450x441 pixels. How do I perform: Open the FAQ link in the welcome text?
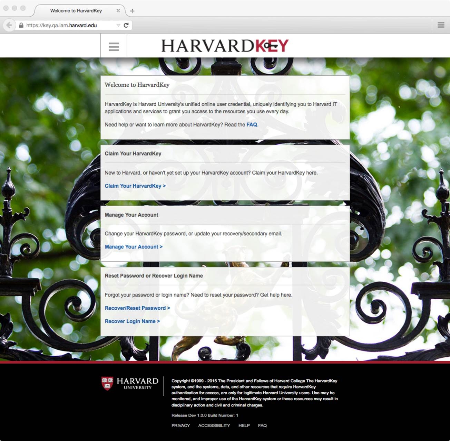(251, 124)
